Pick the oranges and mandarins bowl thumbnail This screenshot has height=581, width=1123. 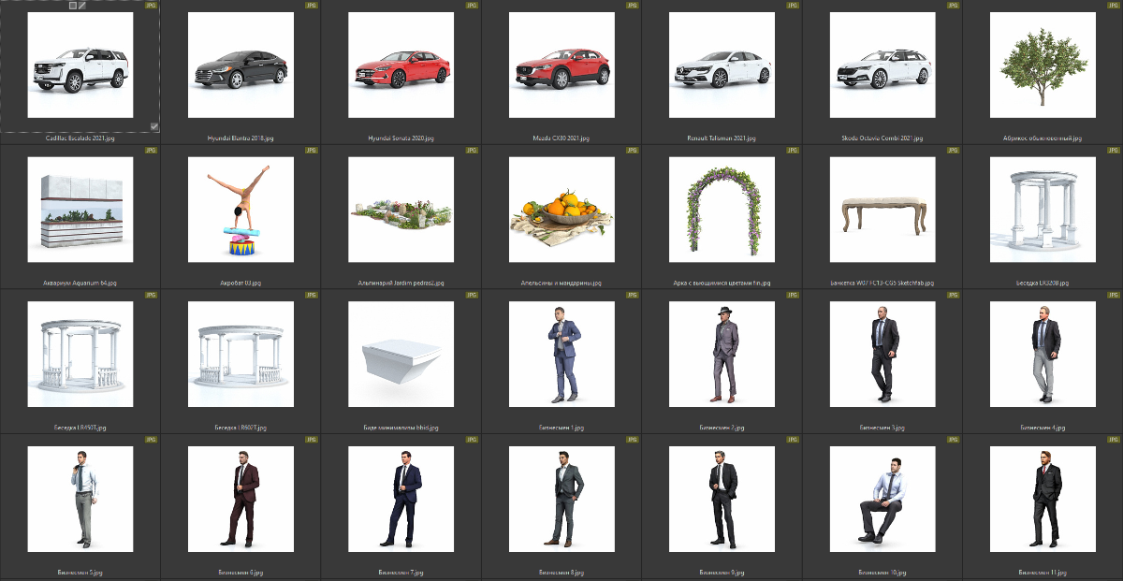click(x=561, y=210)
